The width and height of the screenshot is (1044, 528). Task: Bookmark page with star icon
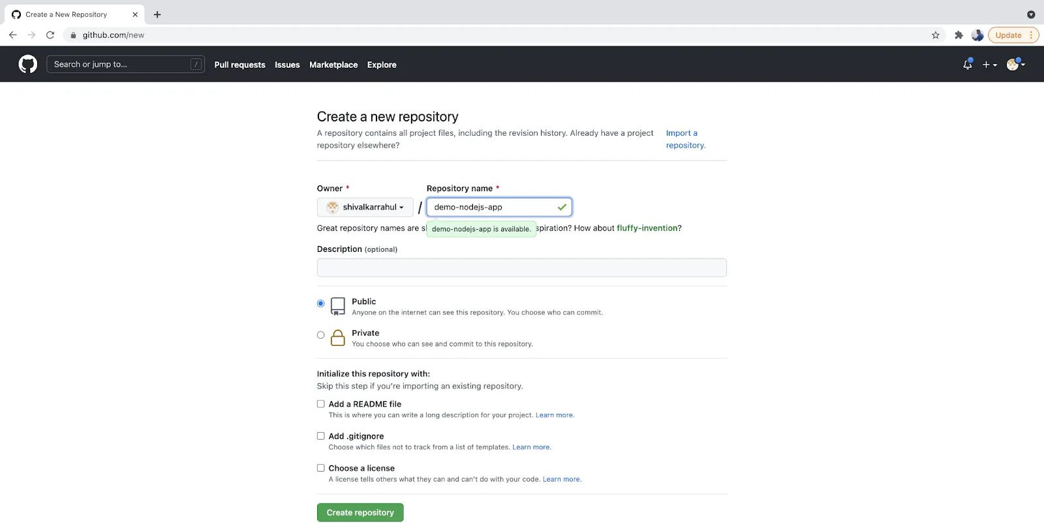[936, 35]
